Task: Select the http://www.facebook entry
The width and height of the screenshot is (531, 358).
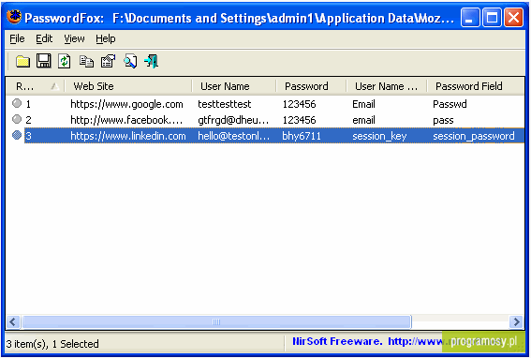Action: (126, 120)
